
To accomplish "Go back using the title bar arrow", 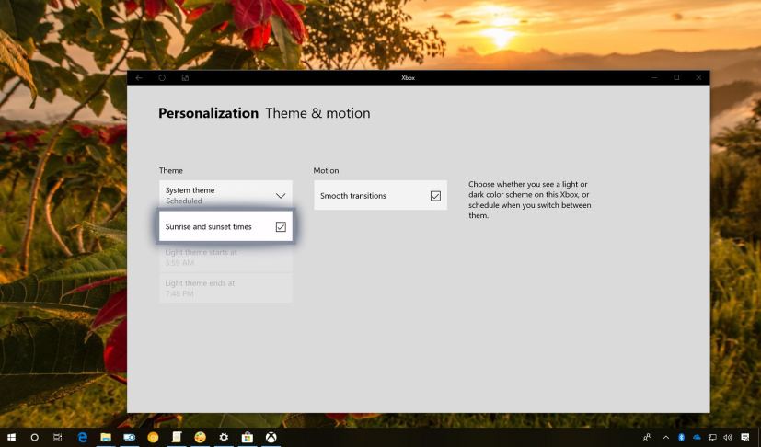I will coord(139,77).
